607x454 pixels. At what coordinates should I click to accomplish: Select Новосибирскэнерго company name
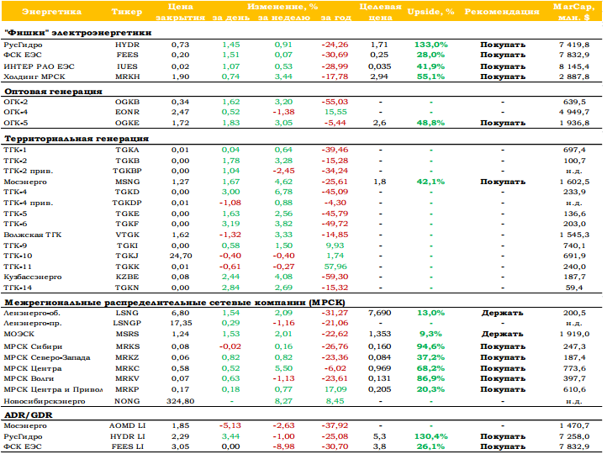tap(44, 401)
